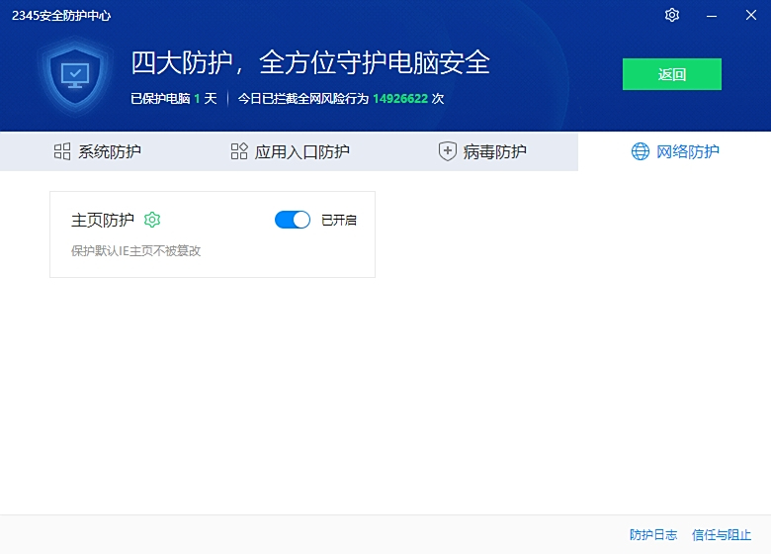Minimize the 2345安全防护中心 window

712,15
